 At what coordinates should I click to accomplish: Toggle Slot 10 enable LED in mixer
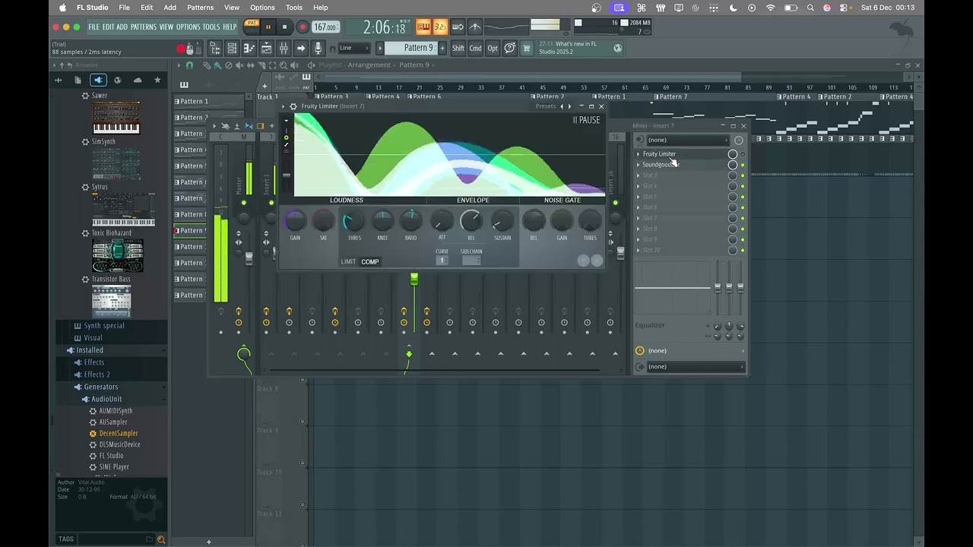point(743,250)
